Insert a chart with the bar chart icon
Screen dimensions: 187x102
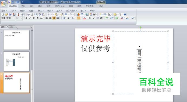coord(78,14)
